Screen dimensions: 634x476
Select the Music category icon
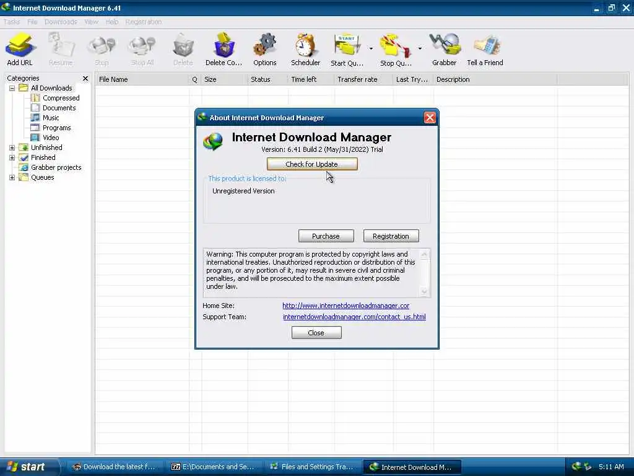[x=35, y=118]
